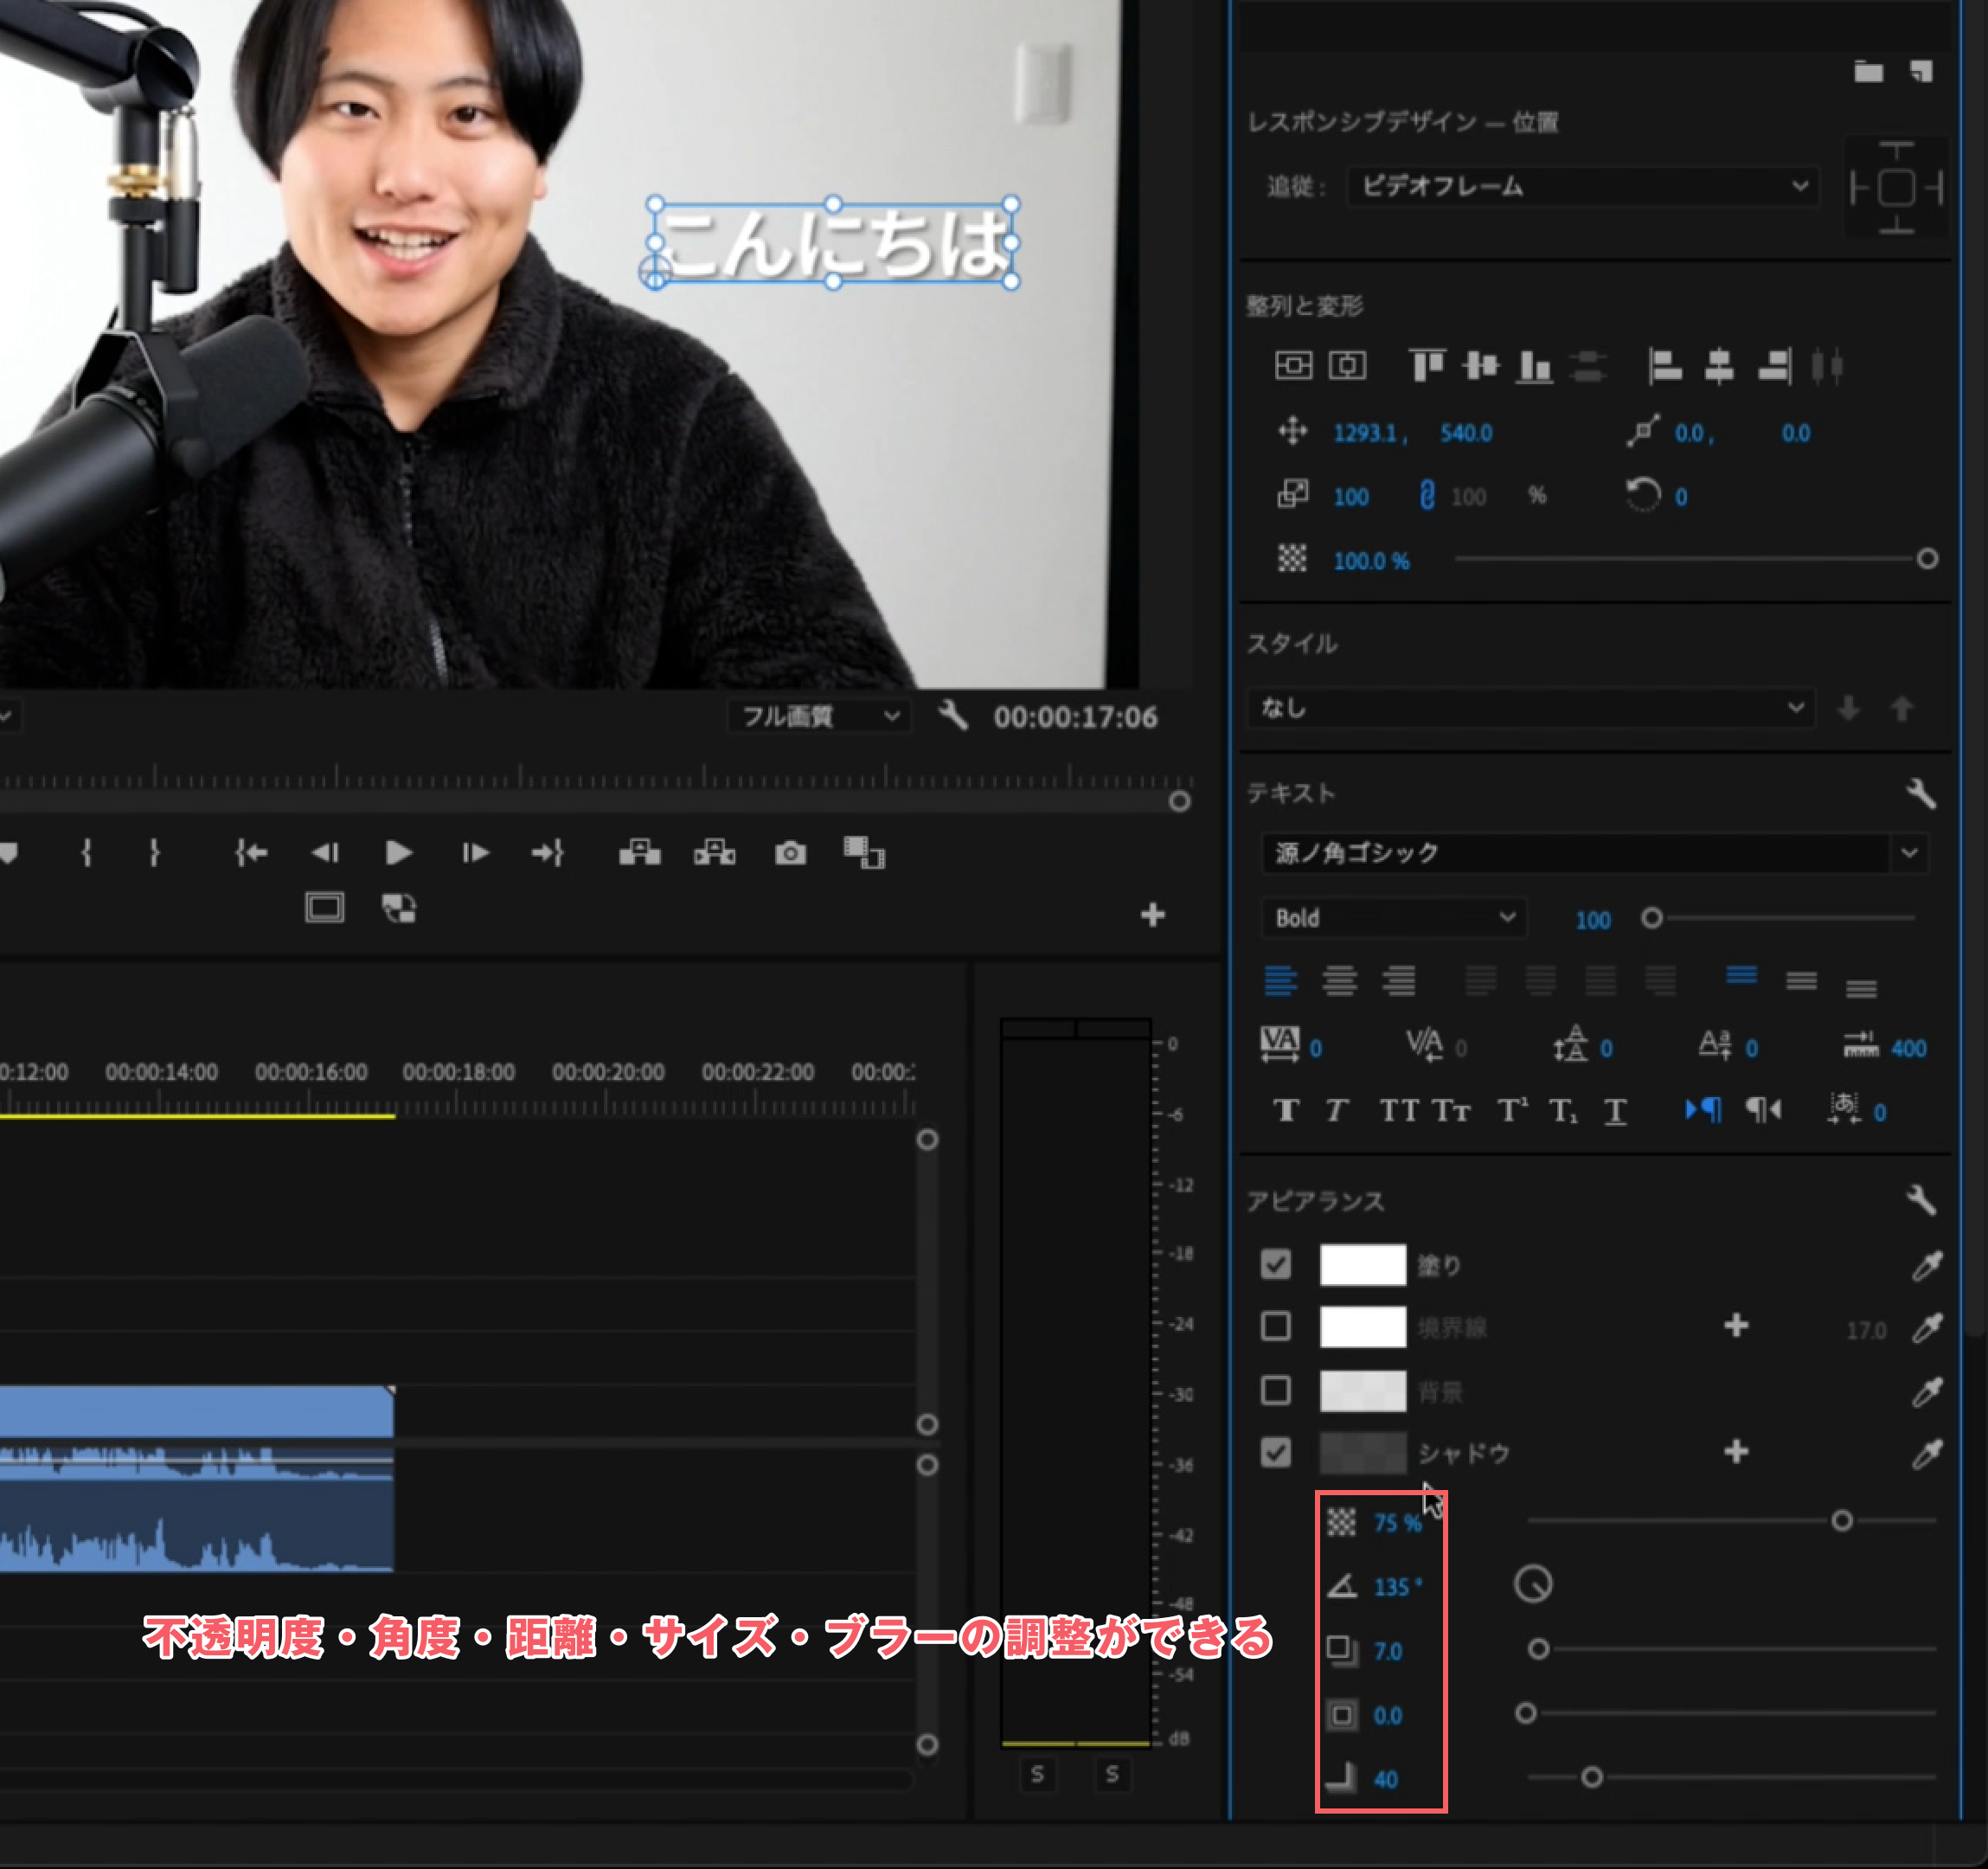Click the Play button in program monitor
The width and height of the screenshot is (1988, 1869).
[398, 852]
